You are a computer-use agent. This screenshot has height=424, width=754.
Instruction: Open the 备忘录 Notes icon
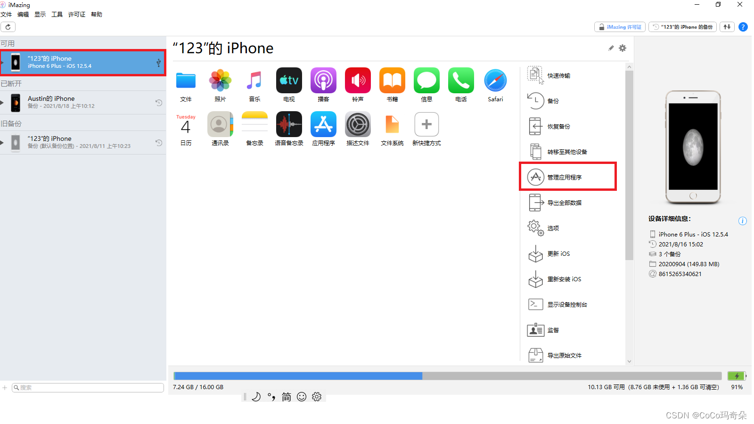point(254,124)
